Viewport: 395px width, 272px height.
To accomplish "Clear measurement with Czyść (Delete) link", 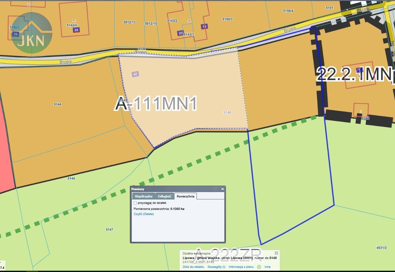I will (144, 214).
